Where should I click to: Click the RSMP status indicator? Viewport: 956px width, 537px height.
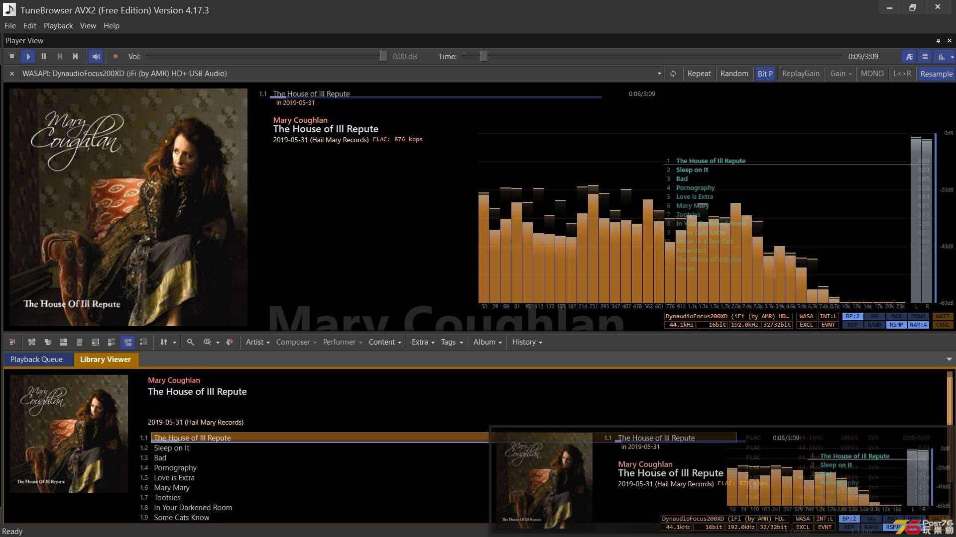click(x=896, y=325)
